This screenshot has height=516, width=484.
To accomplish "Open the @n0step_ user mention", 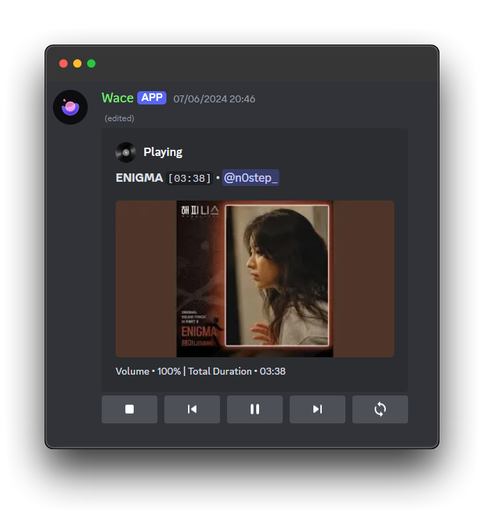I will 251,178.
